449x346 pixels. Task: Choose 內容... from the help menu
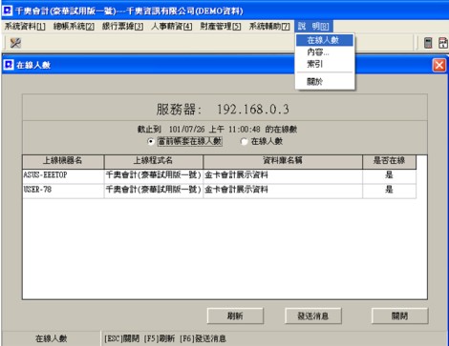325,52
